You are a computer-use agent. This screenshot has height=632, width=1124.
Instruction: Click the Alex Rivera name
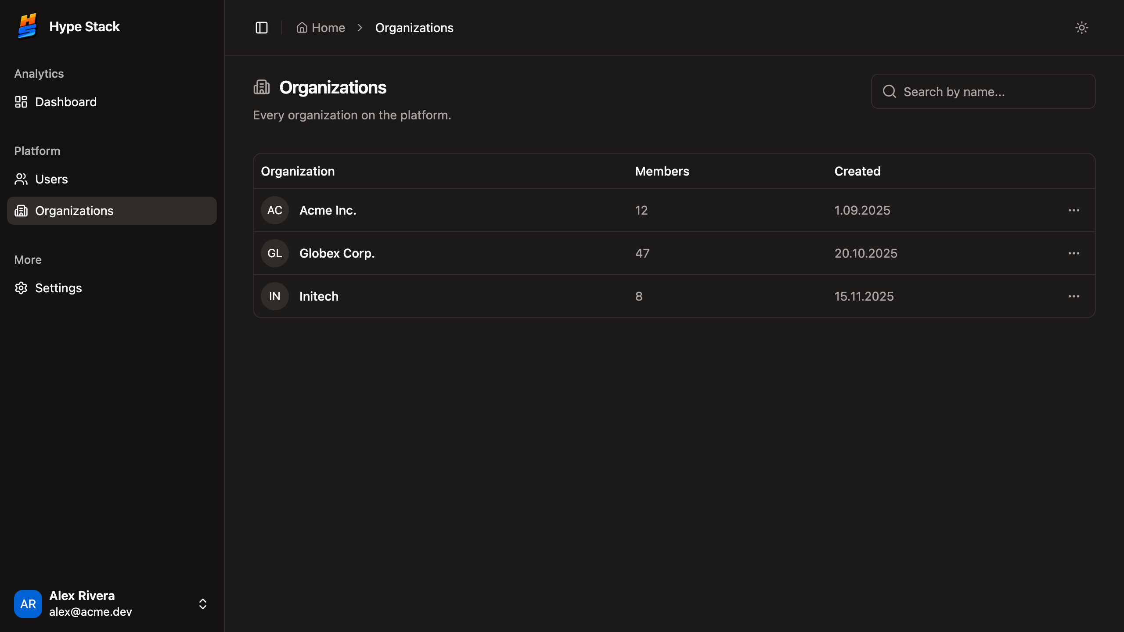(82, 596)
